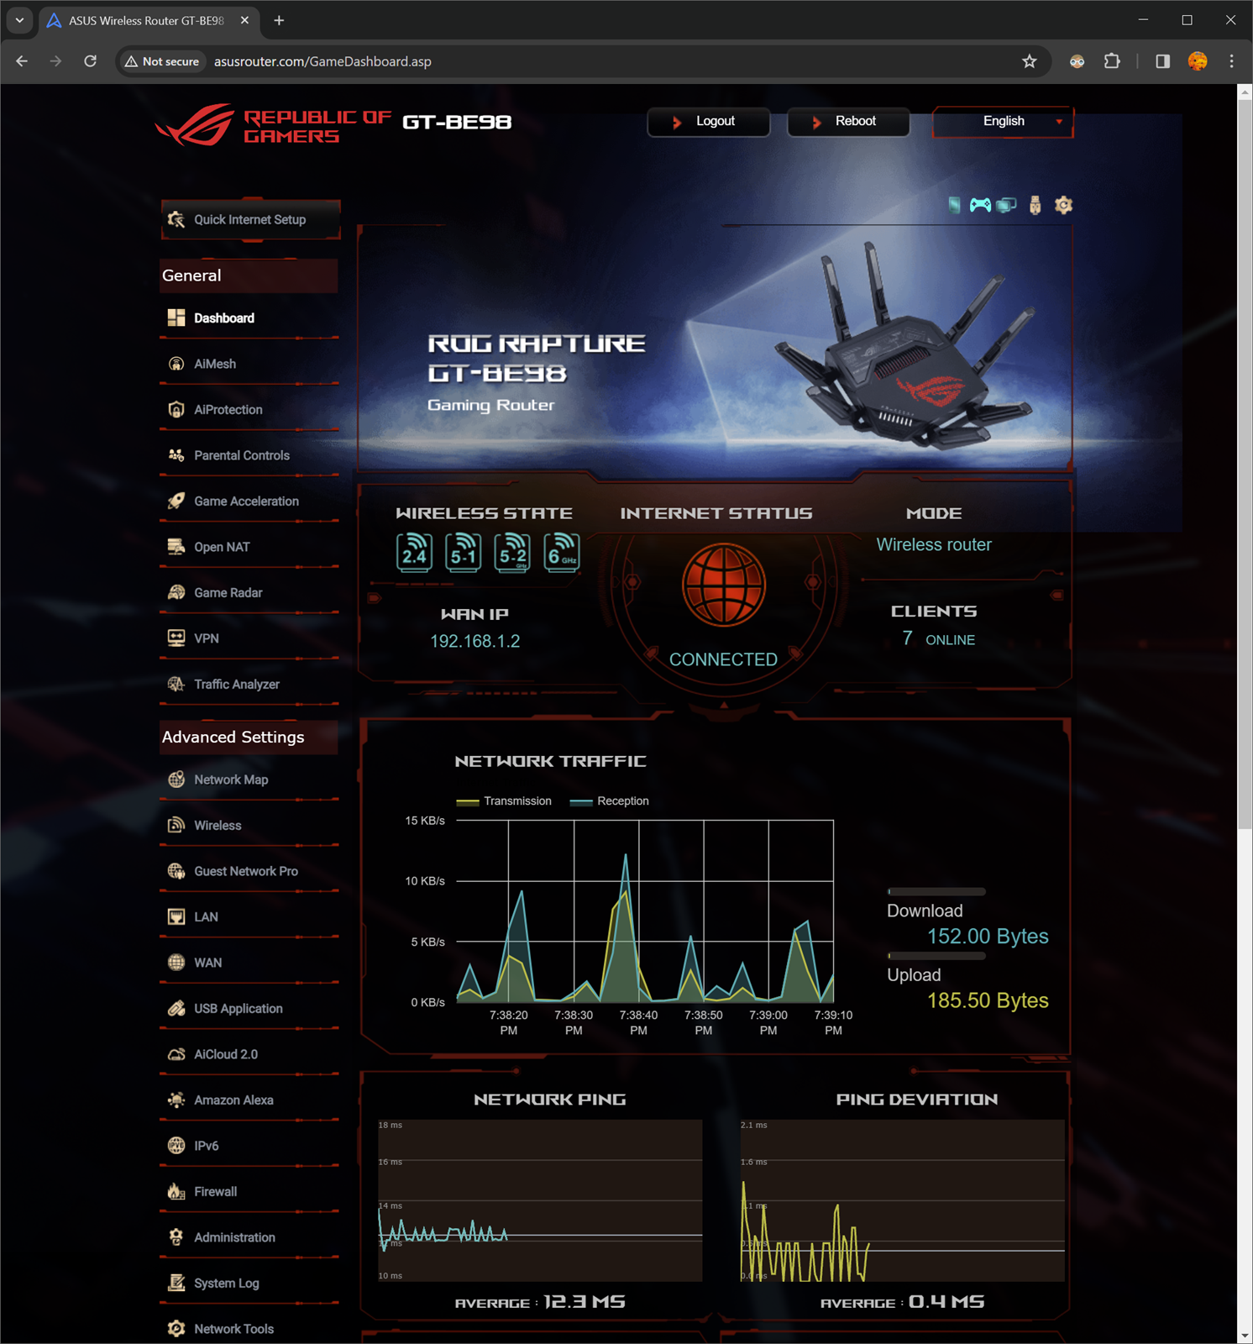This screenshot has width=1253, height=1344.
Task: Click the USB device status icon
Action: tap(1035, 205)
